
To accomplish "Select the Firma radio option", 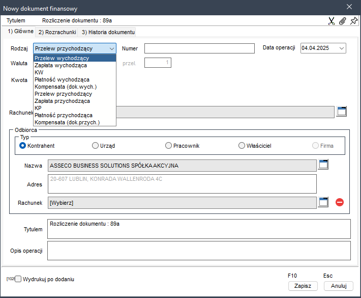I will [x=315, y=146].
